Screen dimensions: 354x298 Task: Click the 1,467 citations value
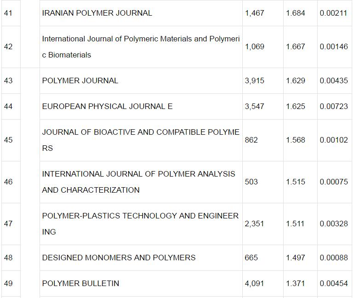coord(254,13)
